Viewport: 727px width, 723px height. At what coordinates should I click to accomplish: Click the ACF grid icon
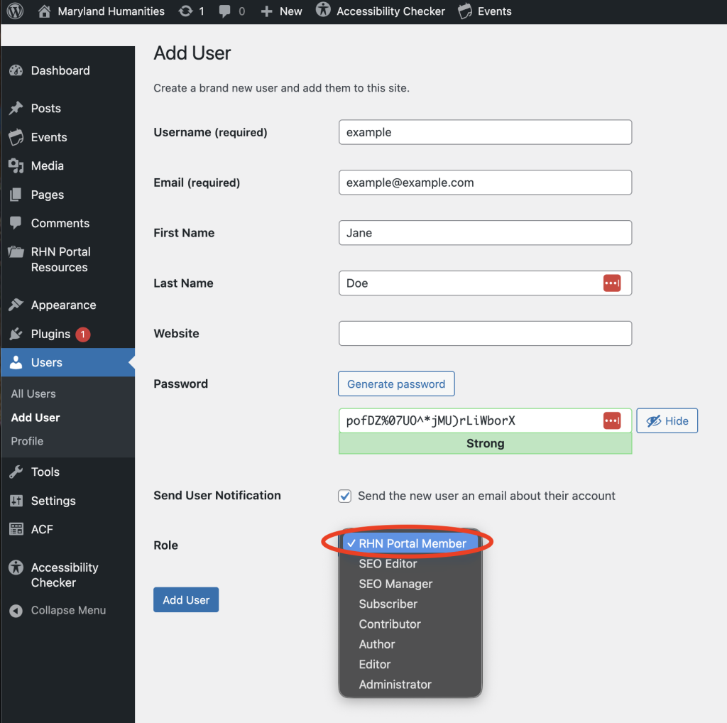click(16, 529)
